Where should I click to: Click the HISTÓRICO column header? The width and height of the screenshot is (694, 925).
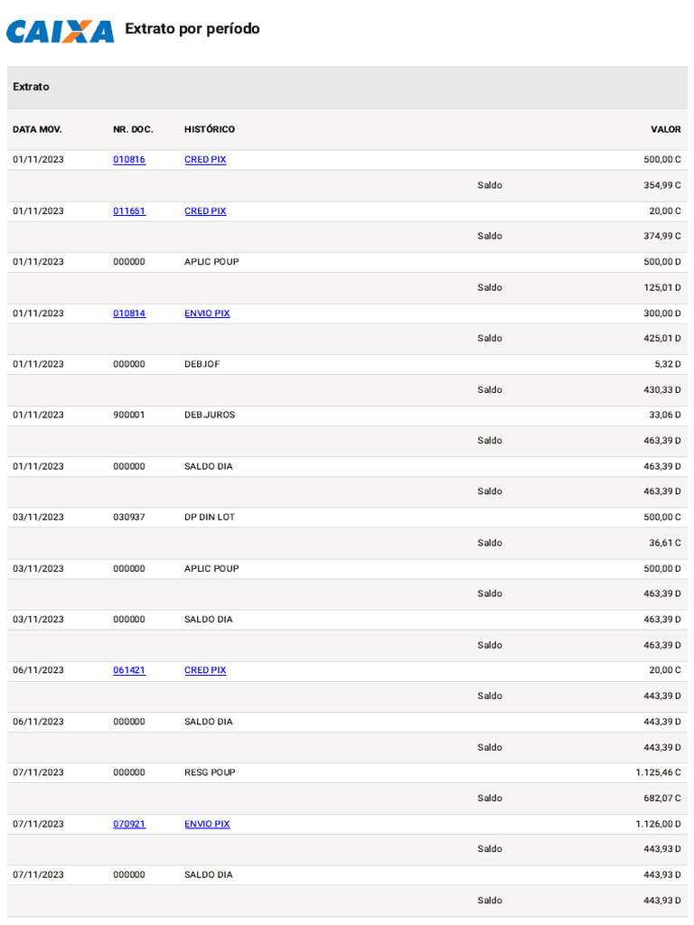point(210,129)
